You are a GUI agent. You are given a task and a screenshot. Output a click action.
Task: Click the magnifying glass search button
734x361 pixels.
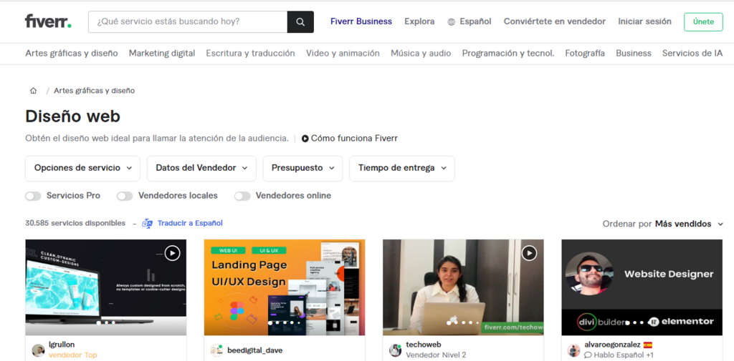point(300,22)
